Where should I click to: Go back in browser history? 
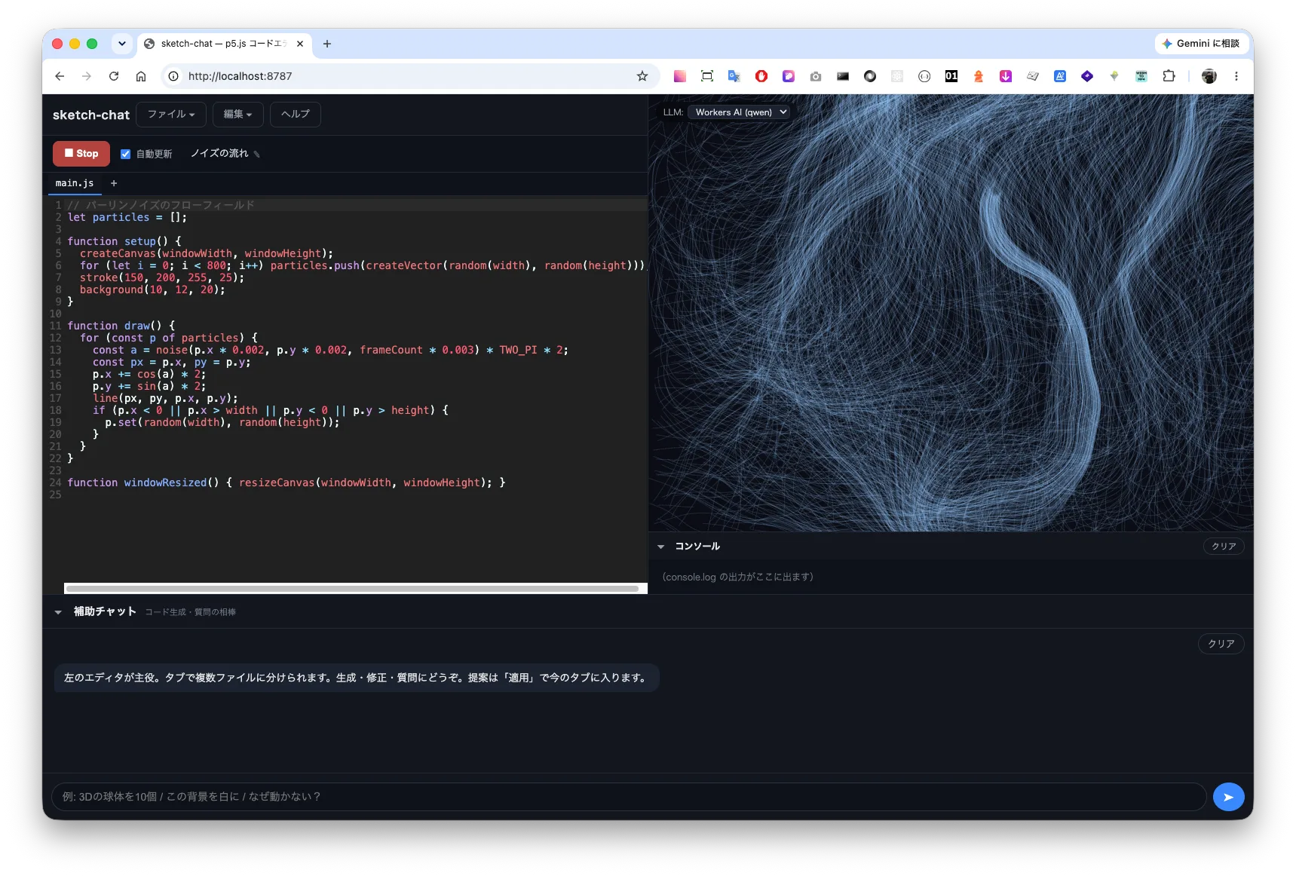[x=60, y=76]
